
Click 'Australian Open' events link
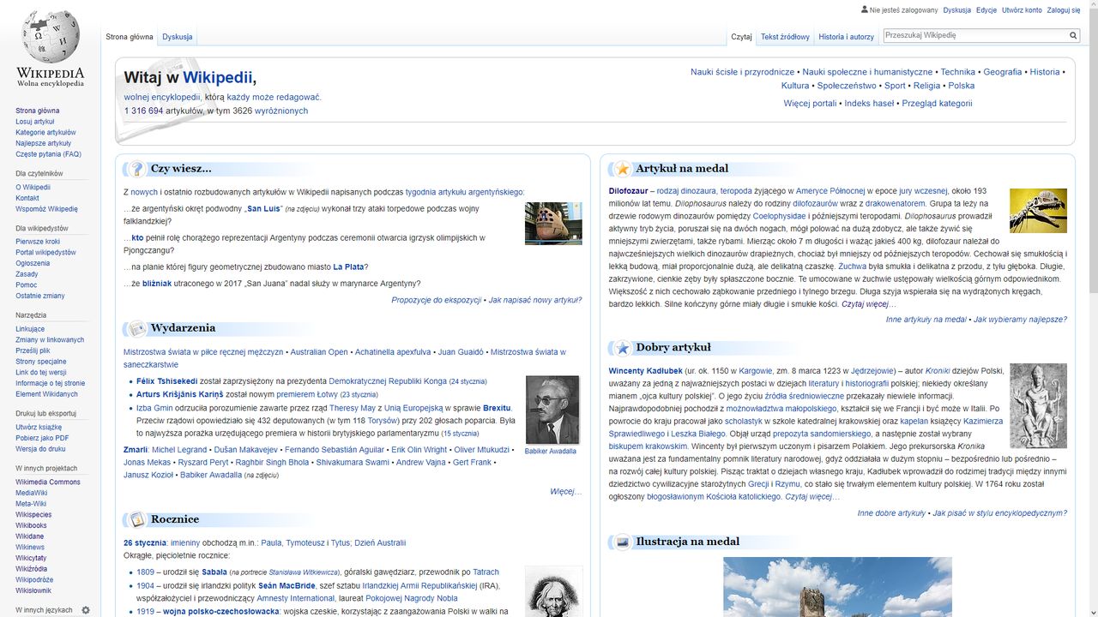(319, 352)
